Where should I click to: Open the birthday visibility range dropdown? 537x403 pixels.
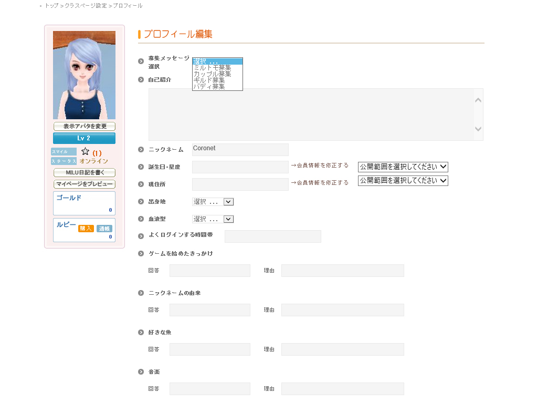pos(403,167)
